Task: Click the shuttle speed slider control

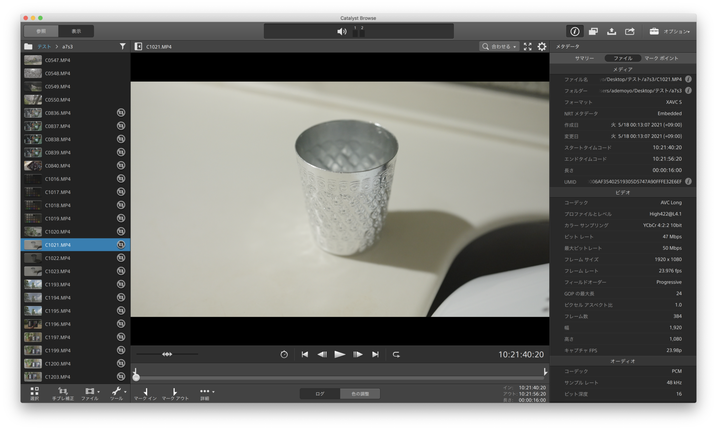Action: point(167,354)
